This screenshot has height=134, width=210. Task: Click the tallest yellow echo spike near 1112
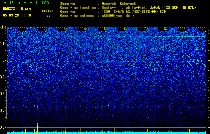click(37, 128)
